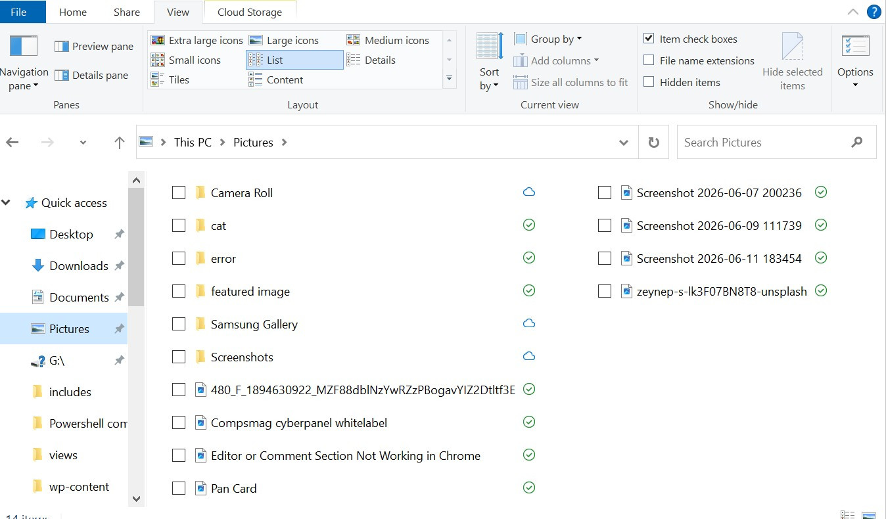Open the Help question mark icon
Image resolution: width=886 pixels, height=519 pixels.
[x=874, y=12]
